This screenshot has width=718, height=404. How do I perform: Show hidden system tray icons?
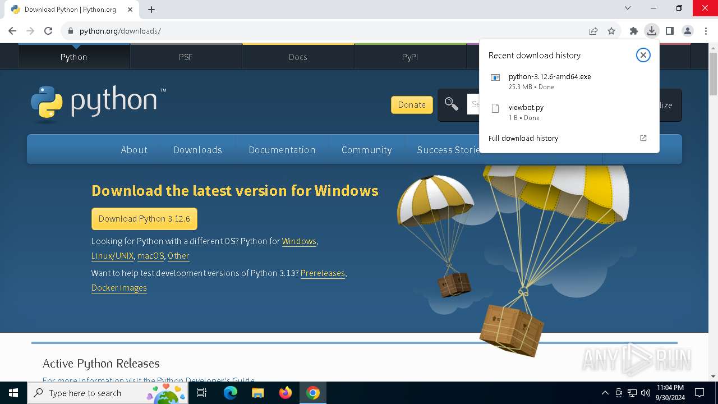click(605, 393)
